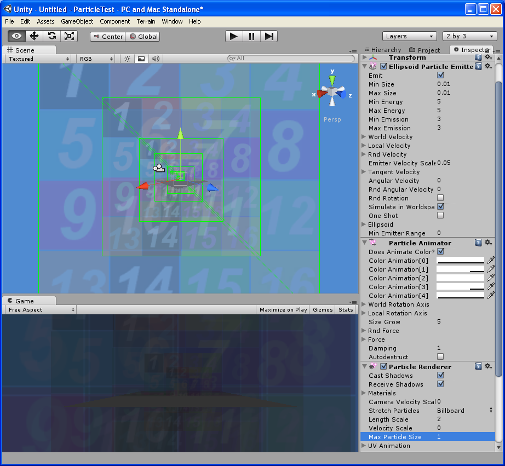Click the Color Animation[2] color swatch
The image size is (505, 466).
coord(460,278)
